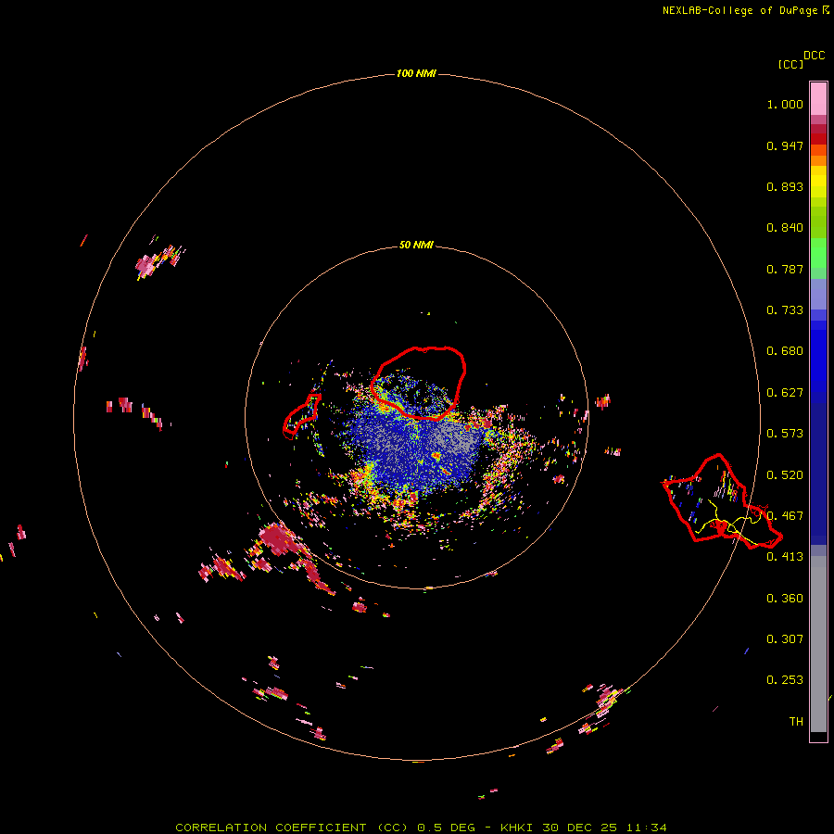834x834 pixels.
Task: Click the Oahu island outline with yellow roads
Action: pos(722,502)
